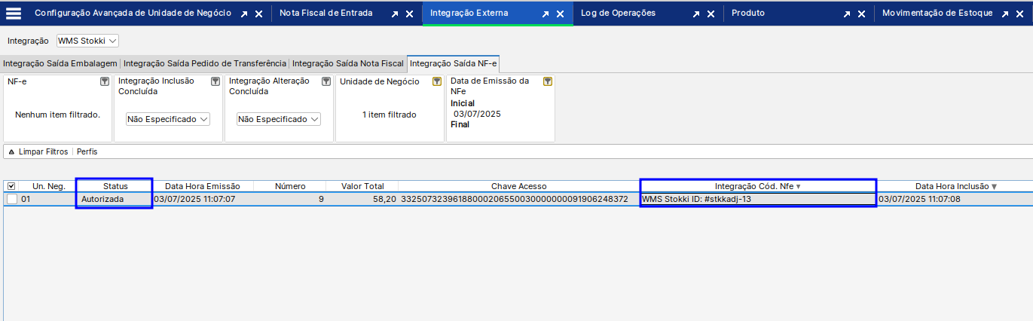This screenshot has width=1033, height=321.
Task: Select the Integração Saída NF-e sub-tab
Action: 454,64
